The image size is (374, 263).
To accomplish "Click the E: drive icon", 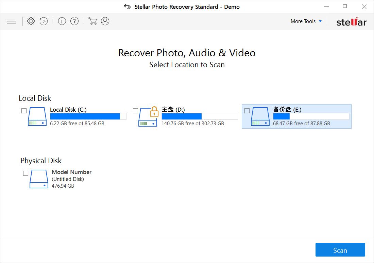I will (x=260, y=116).
